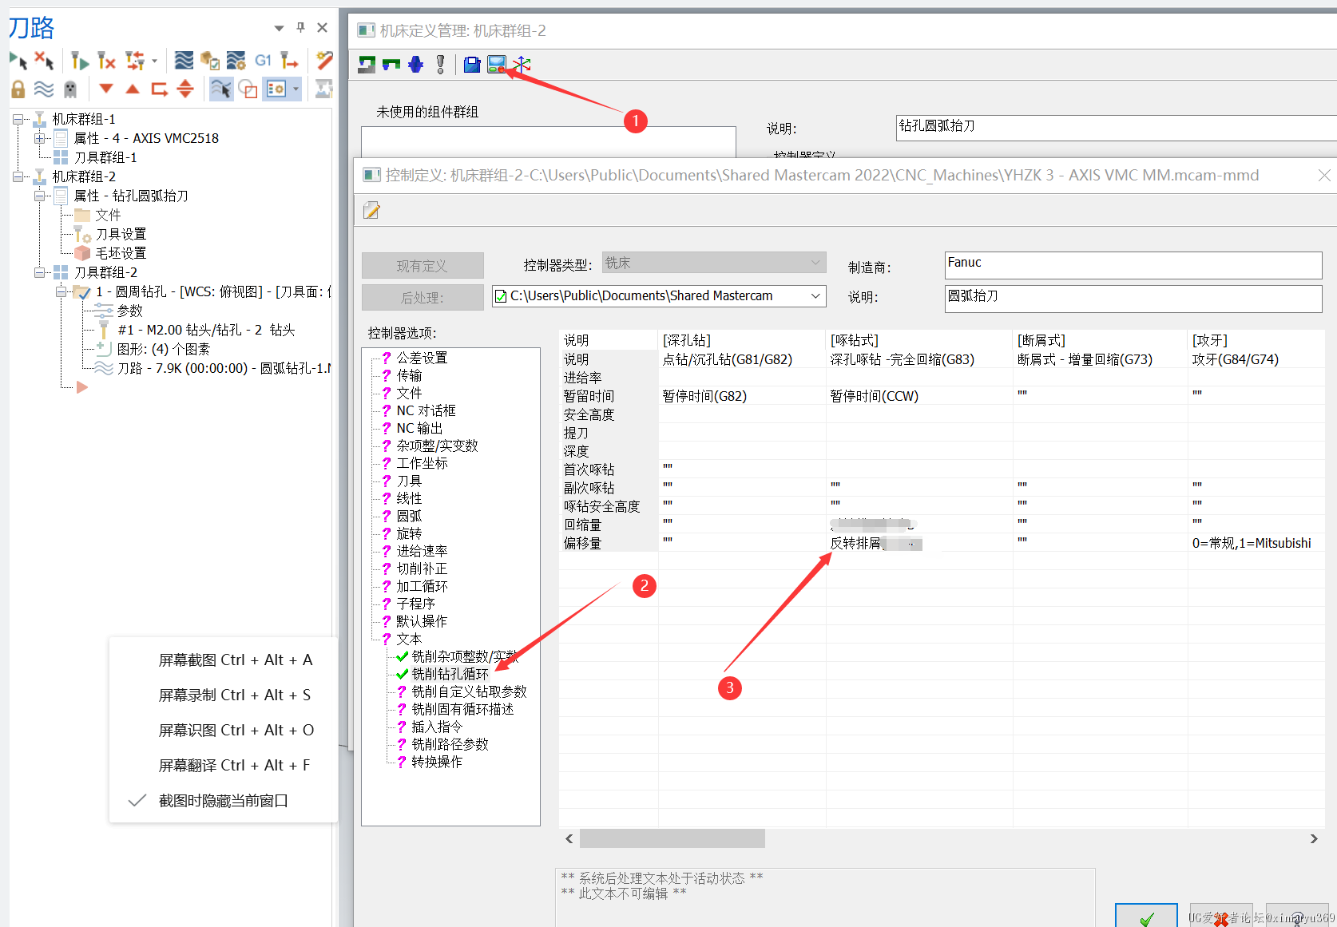Select 铣削路径参数 tree item
This screenshot has width=1337, height=927.
[450, 744]
